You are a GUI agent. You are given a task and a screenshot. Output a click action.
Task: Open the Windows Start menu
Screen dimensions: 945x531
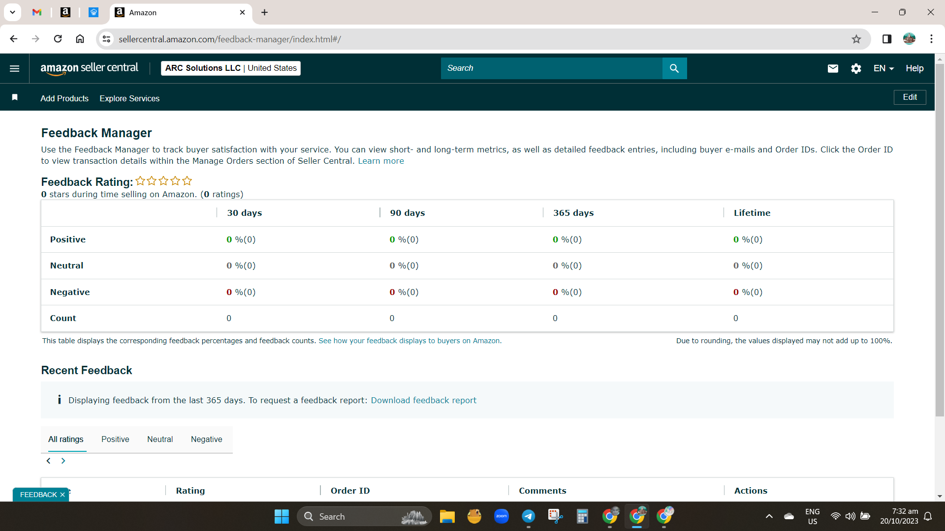282,516
